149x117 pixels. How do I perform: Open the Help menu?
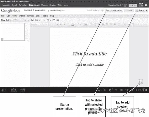tap(52, 16)
